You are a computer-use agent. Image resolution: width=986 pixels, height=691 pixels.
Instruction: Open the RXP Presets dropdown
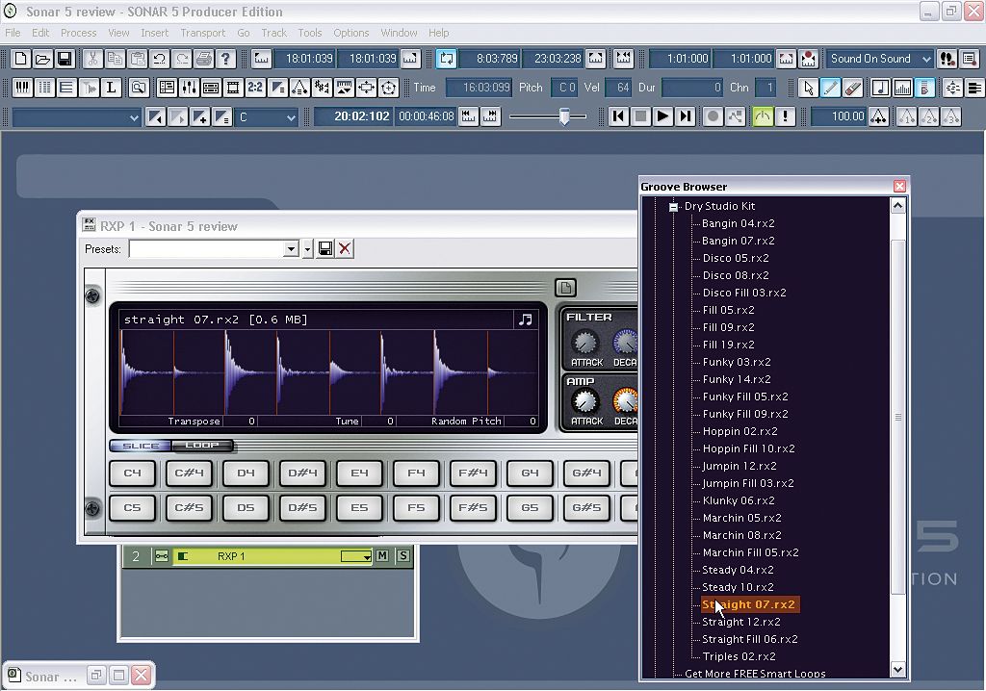point(291,249)
